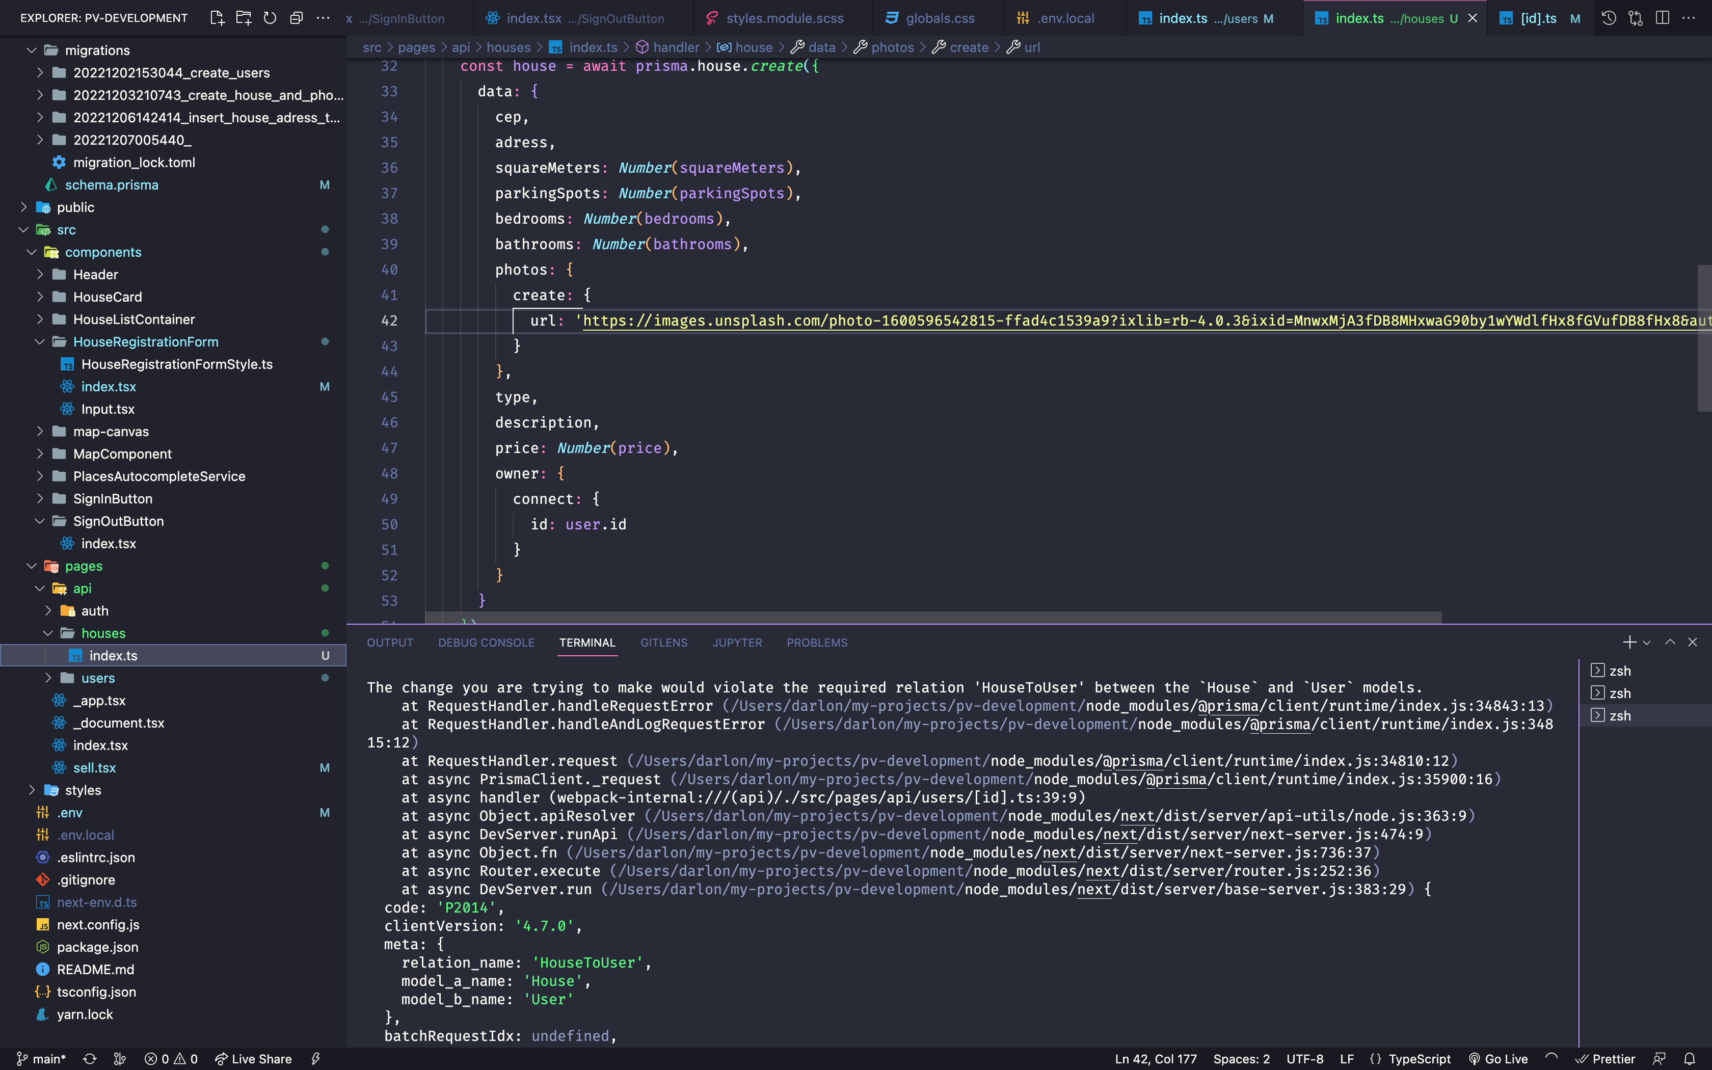Click Live Share in the status bar

click(x=253, y=1059)
